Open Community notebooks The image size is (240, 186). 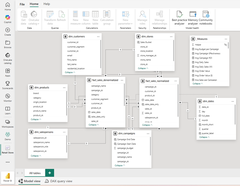(x=206, y=18)
